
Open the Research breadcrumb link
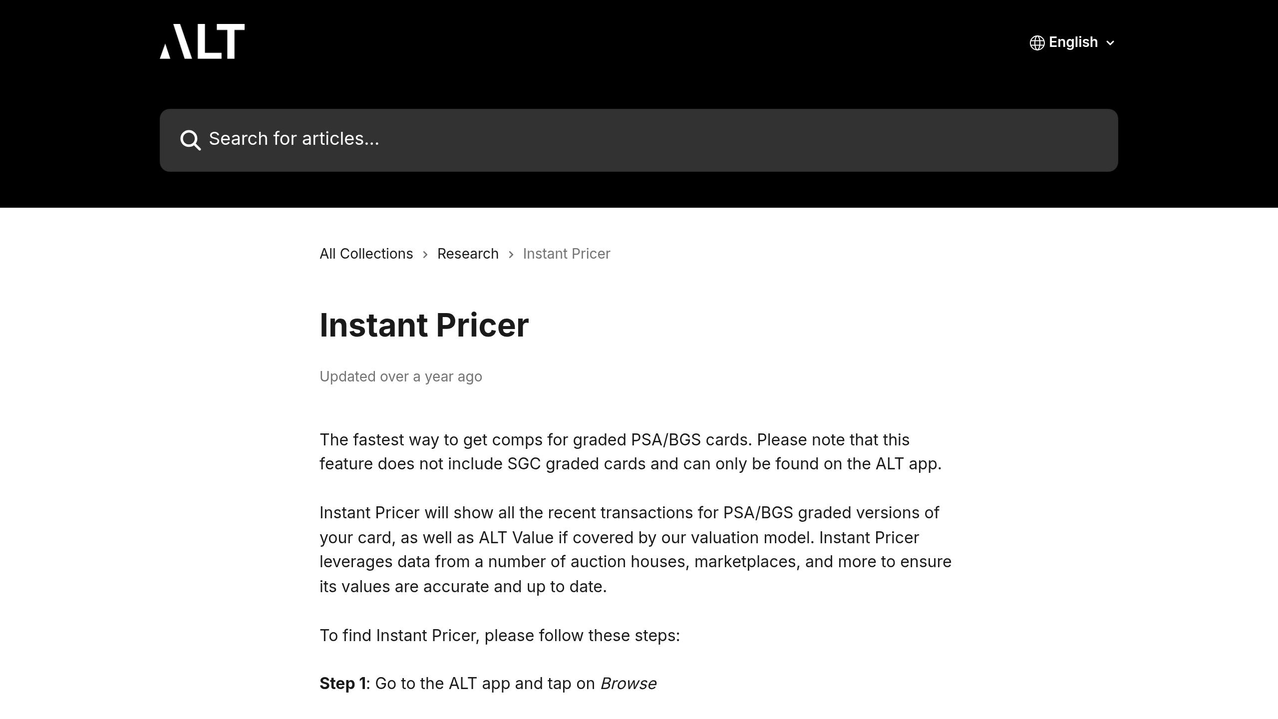tap(468, 254)
